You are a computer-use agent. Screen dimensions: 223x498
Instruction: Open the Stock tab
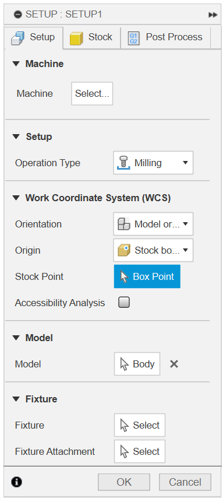91,37
